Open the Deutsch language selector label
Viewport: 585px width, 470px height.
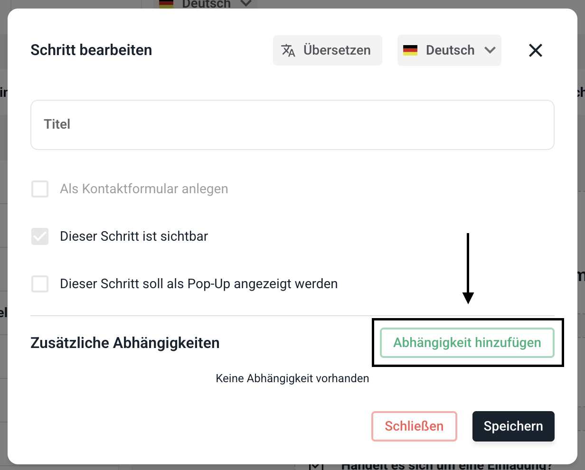[x=450, y=50]
